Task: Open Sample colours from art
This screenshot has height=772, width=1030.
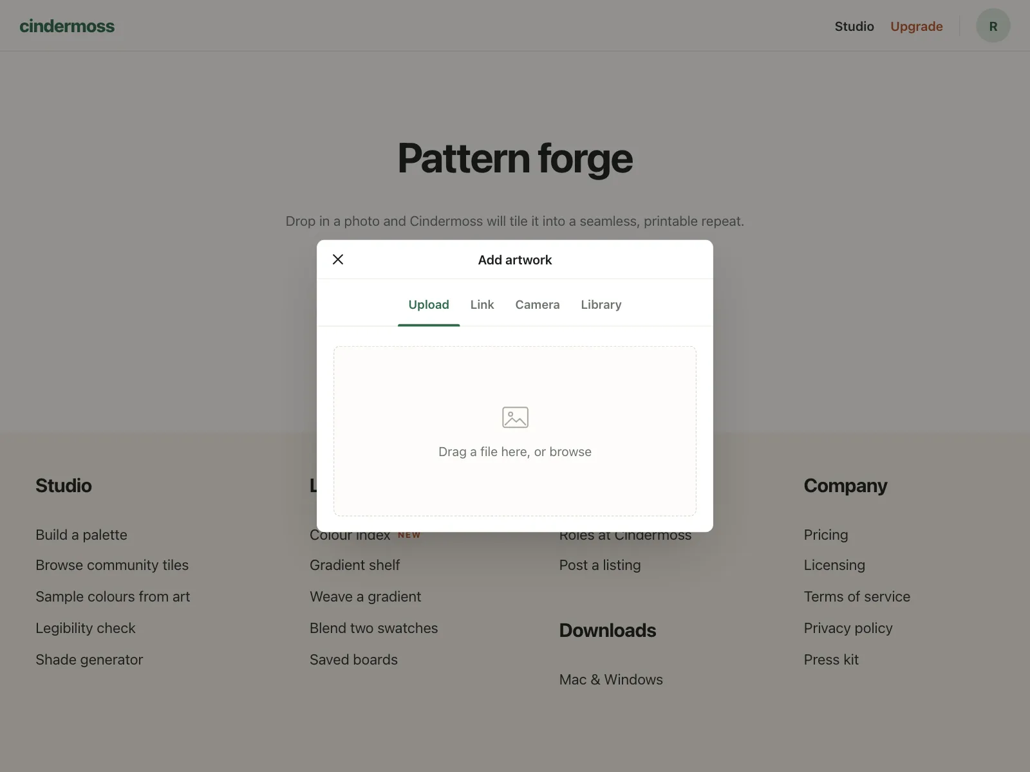Action: tap(113, 596)
